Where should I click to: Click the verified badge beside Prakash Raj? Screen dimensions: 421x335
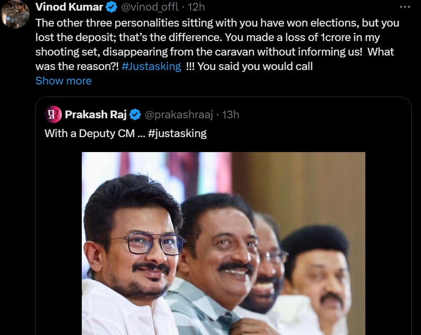135,114
